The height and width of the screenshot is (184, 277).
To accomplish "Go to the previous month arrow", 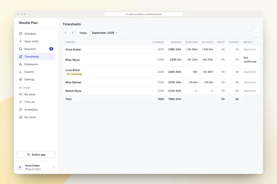I will click(66, 33).
